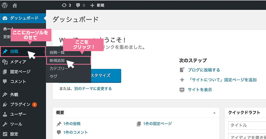This screenshot has width=266, height=139.
Task: Follow the サイトを表示 link
Action: 200,90
